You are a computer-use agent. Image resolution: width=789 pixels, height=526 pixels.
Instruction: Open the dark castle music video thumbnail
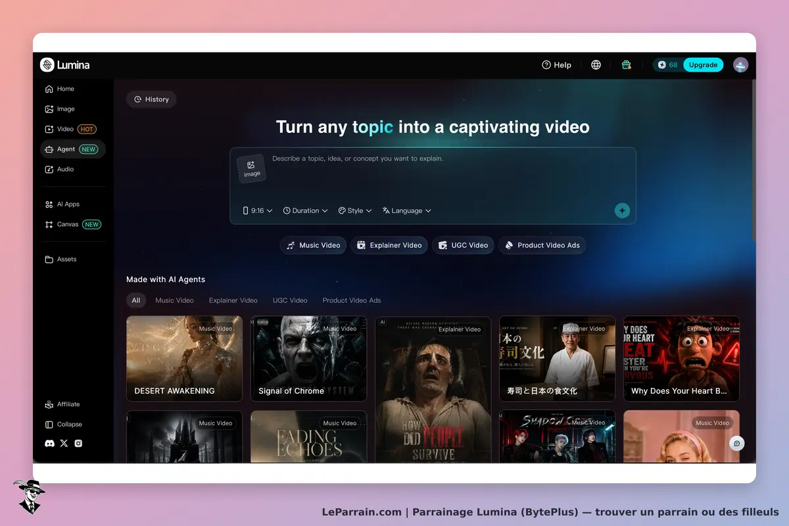tap(184, 437)
